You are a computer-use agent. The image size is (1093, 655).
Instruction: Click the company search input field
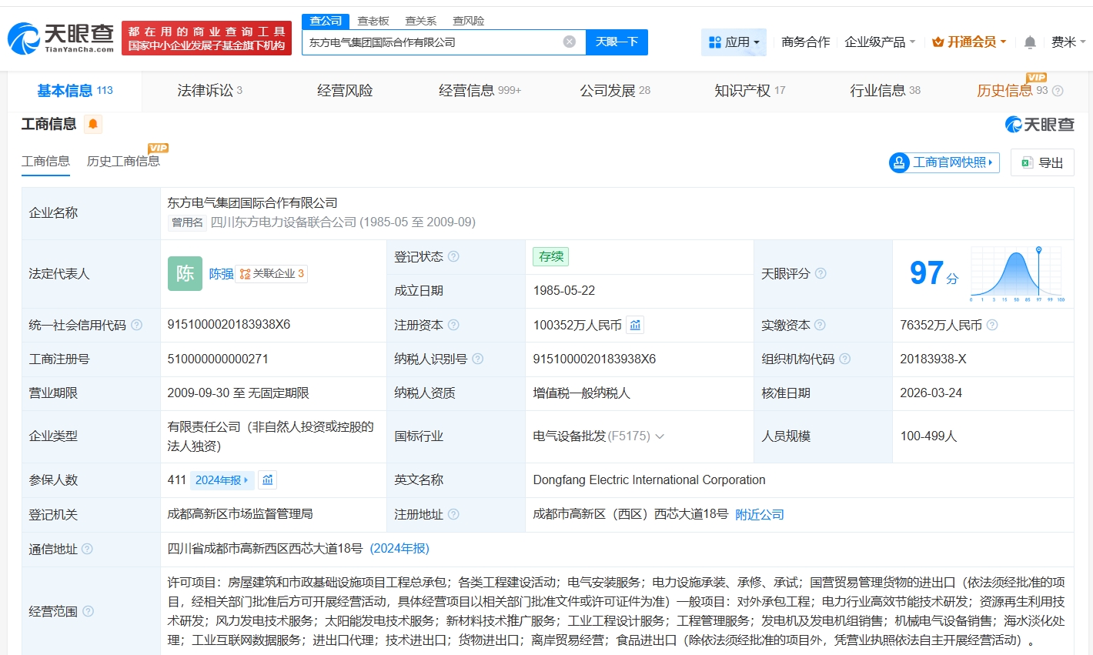[431, 42]
